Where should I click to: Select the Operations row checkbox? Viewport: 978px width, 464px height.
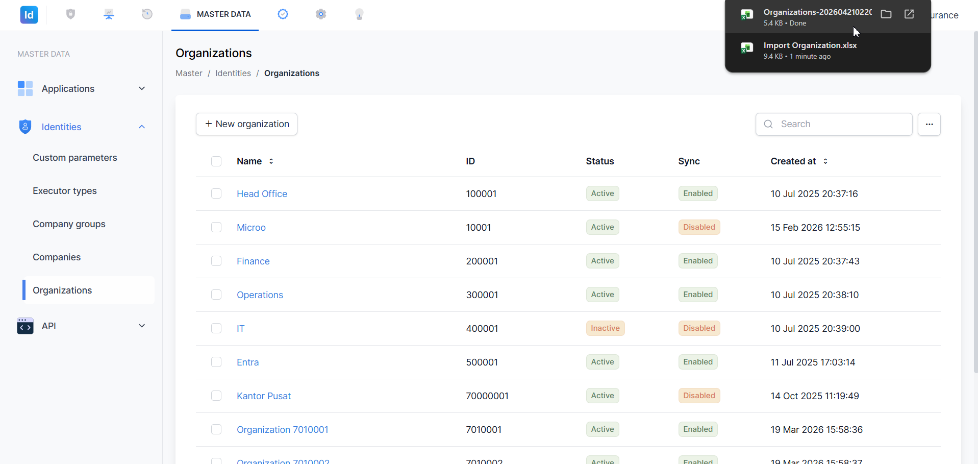216,295
